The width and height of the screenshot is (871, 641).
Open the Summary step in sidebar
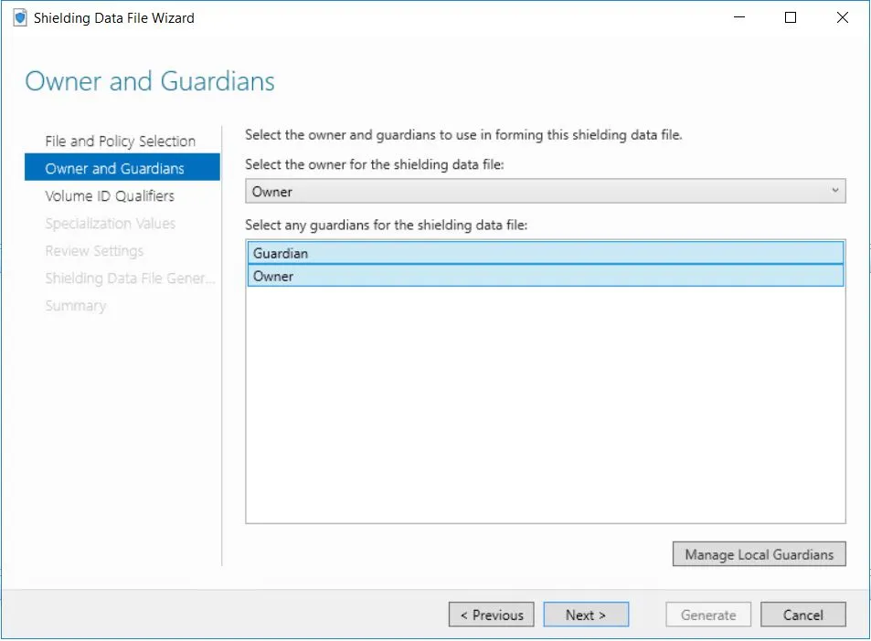tap(76, 306)
